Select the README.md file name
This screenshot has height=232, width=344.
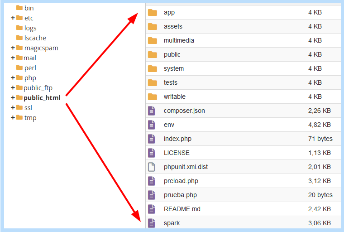pyautogui.click(x=182, y=209)
